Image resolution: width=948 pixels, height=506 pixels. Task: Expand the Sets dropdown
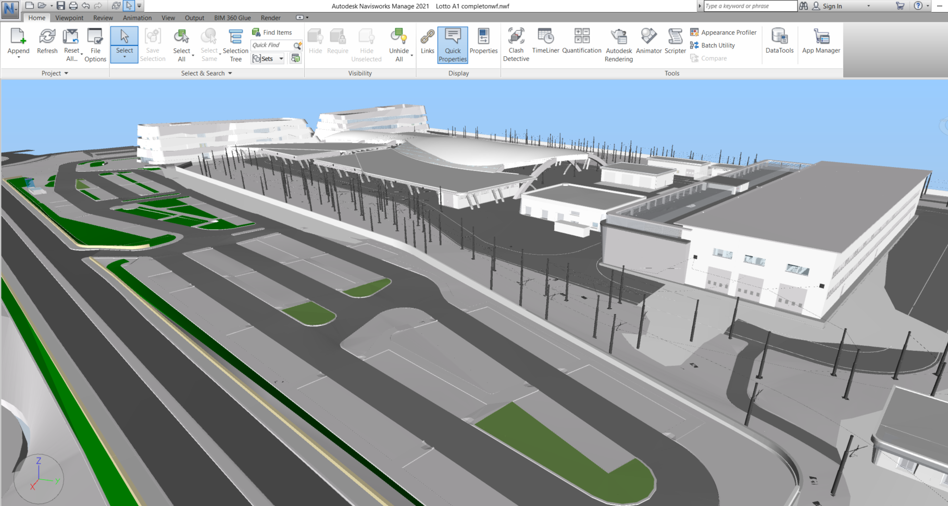pos(281,59)
